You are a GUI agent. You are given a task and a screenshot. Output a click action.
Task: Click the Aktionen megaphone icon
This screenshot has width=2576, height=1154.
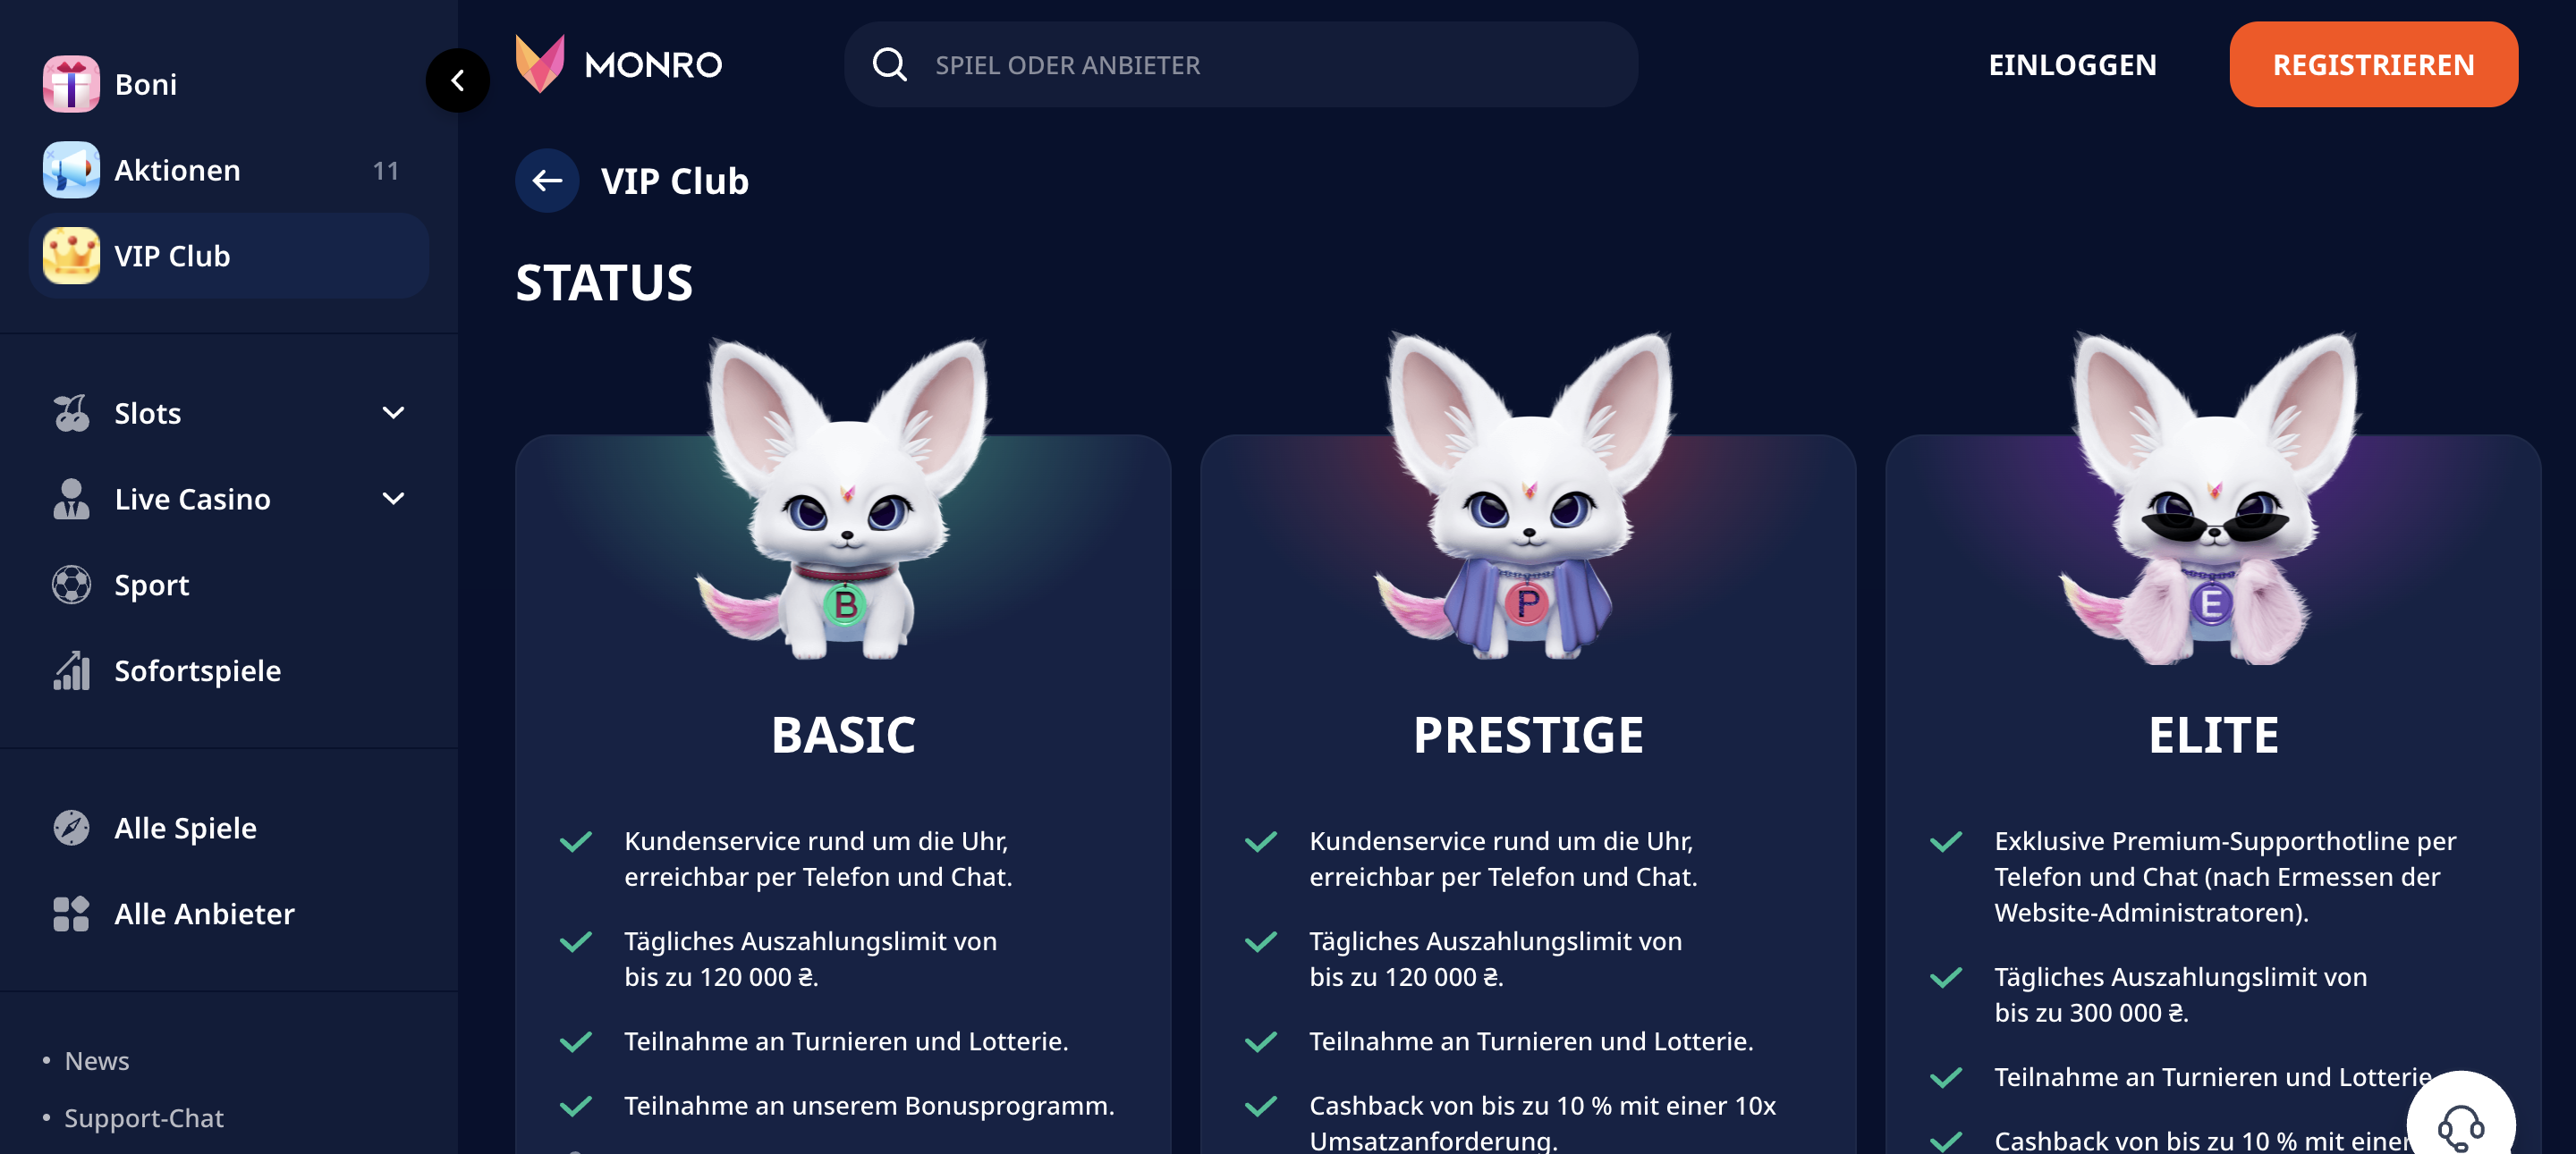coord(71,170)
